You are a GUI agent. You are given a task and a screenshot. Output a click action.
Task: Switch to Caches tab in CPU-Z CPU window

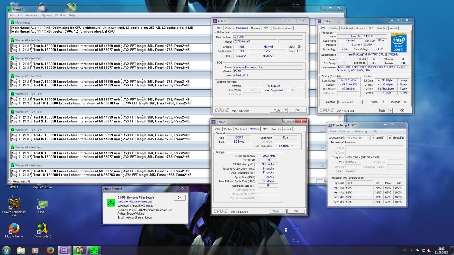point(334,28)
